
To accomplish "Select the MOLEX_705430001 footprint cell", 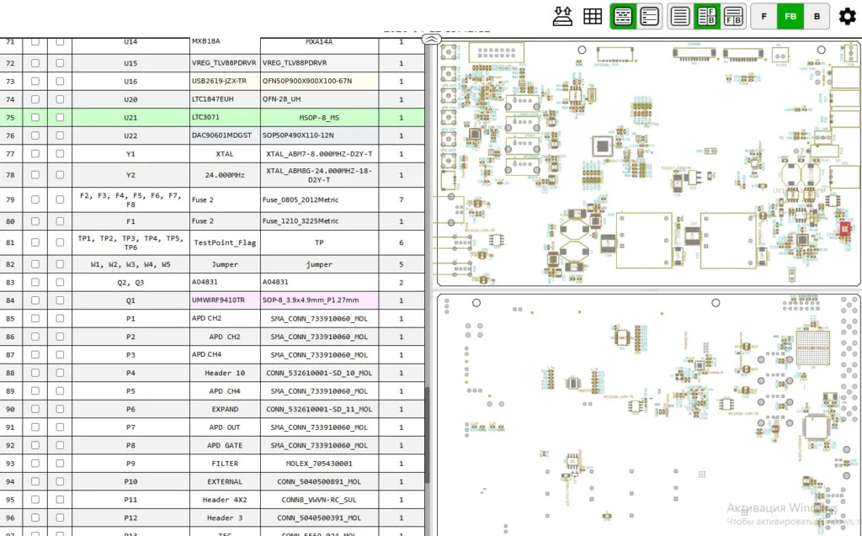I will [x=319, y=464].
